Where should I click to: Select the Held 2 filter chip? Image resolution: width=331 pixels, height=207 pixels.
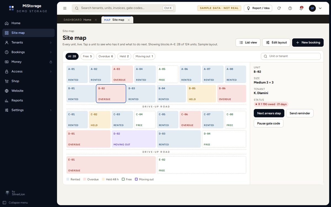coord(124,56)
